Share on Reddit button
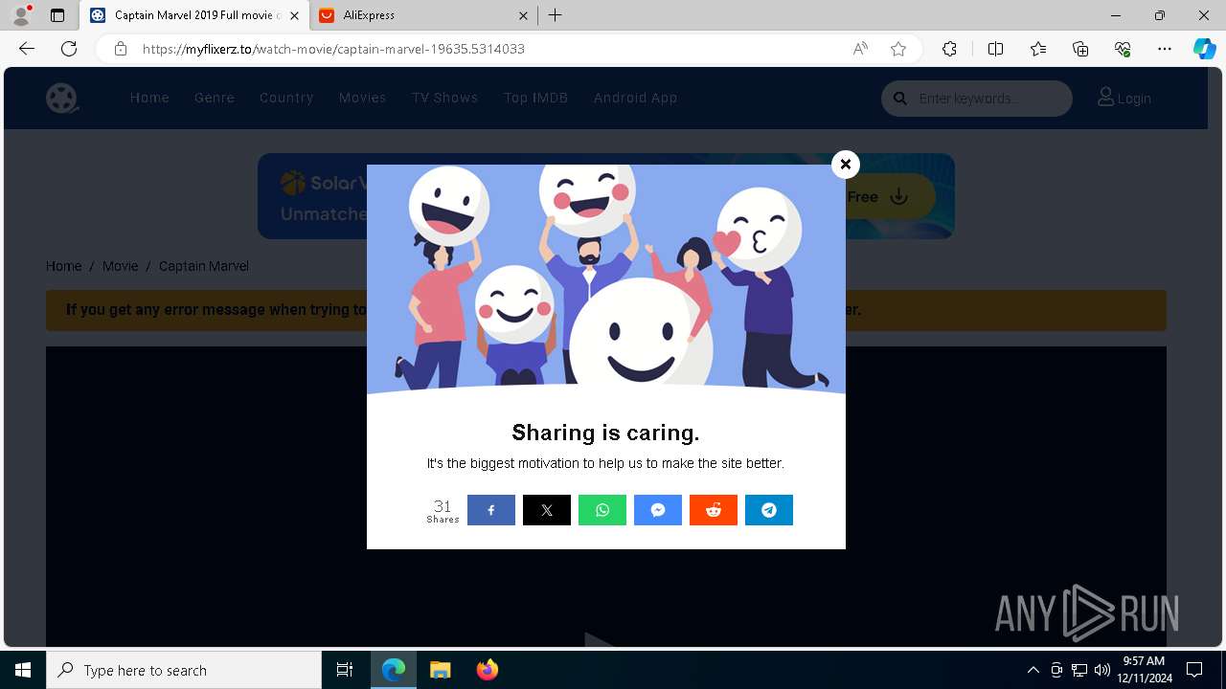The height and width of the screenshot is (689, 1226). coord(714,510)
